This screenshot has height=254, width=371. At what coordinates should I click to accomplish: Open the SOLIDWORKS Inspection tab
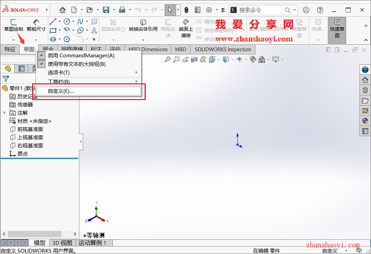click(223, 50)
